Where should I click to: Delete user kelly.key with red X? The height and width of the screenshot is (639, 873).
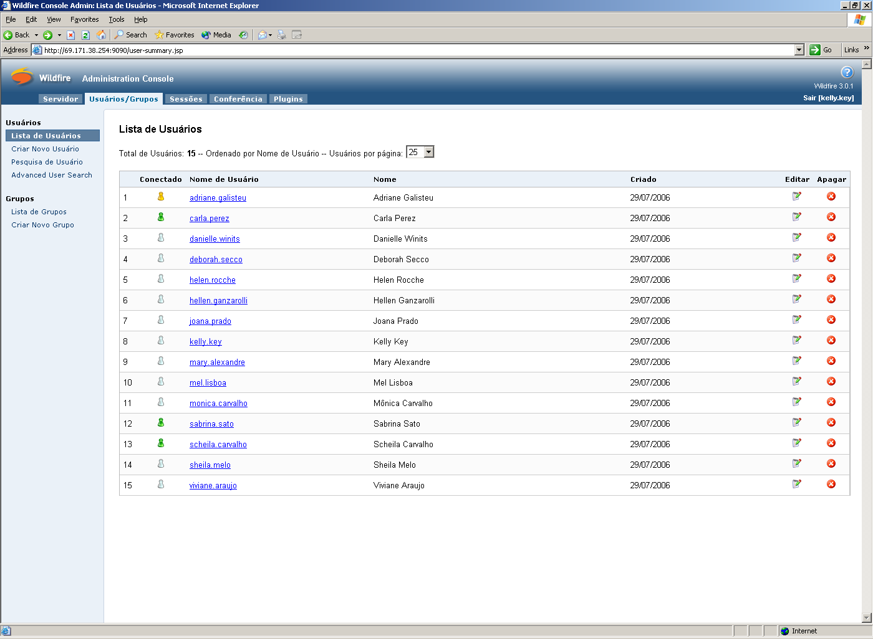[831, 340]
